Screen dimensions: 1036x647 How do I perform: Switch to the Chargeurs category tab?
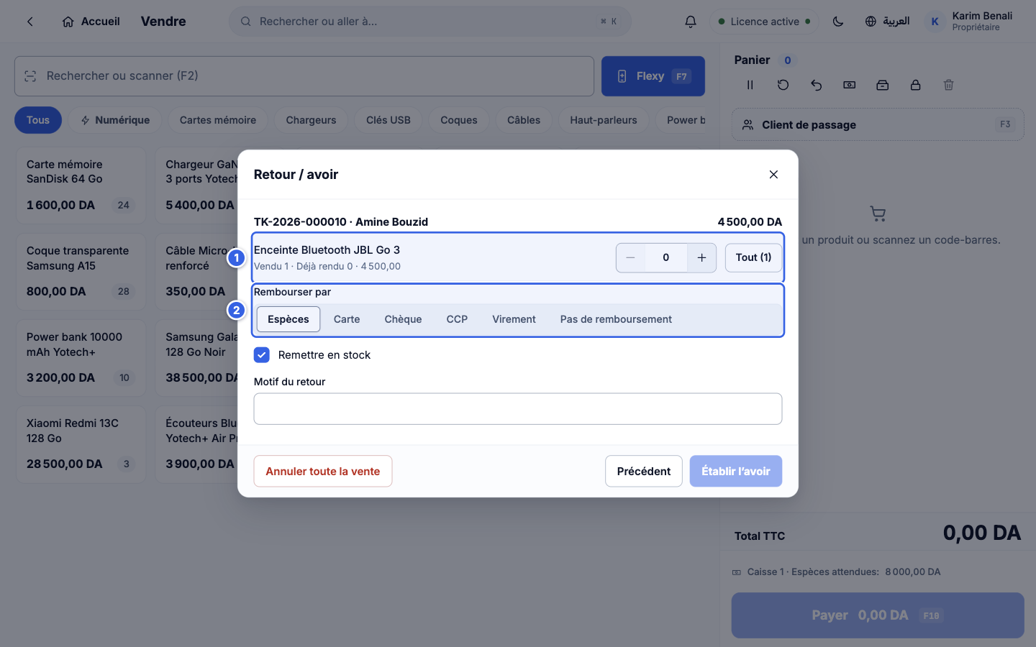[x=311, y=120]
